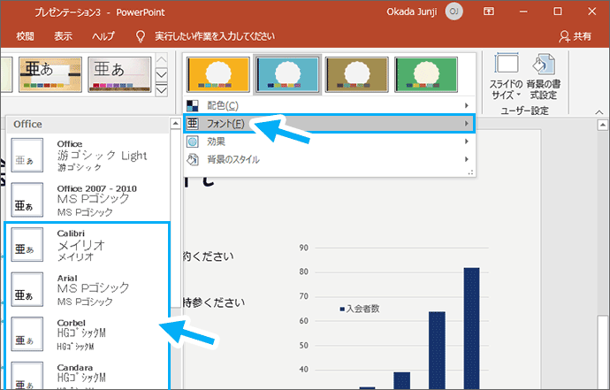Viewport: 610px width, 390px height.
Task: Expand arrow at right of 効果 row
Action: click(x=466, y=141)
